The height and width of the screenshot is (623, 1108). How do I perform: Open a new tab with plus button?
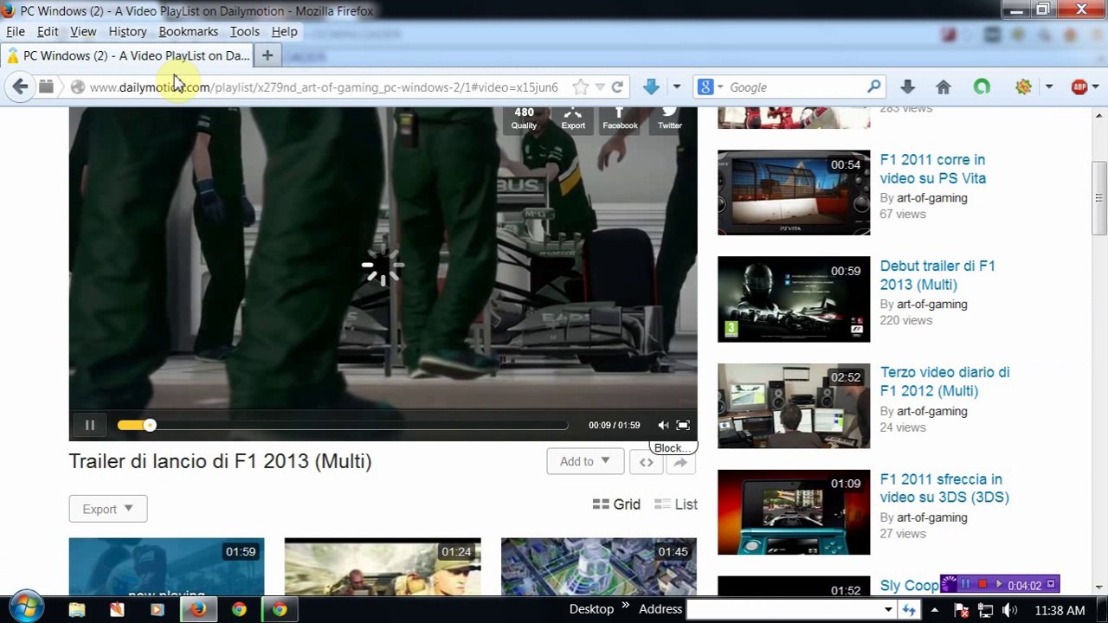click(x=267, y=55)
